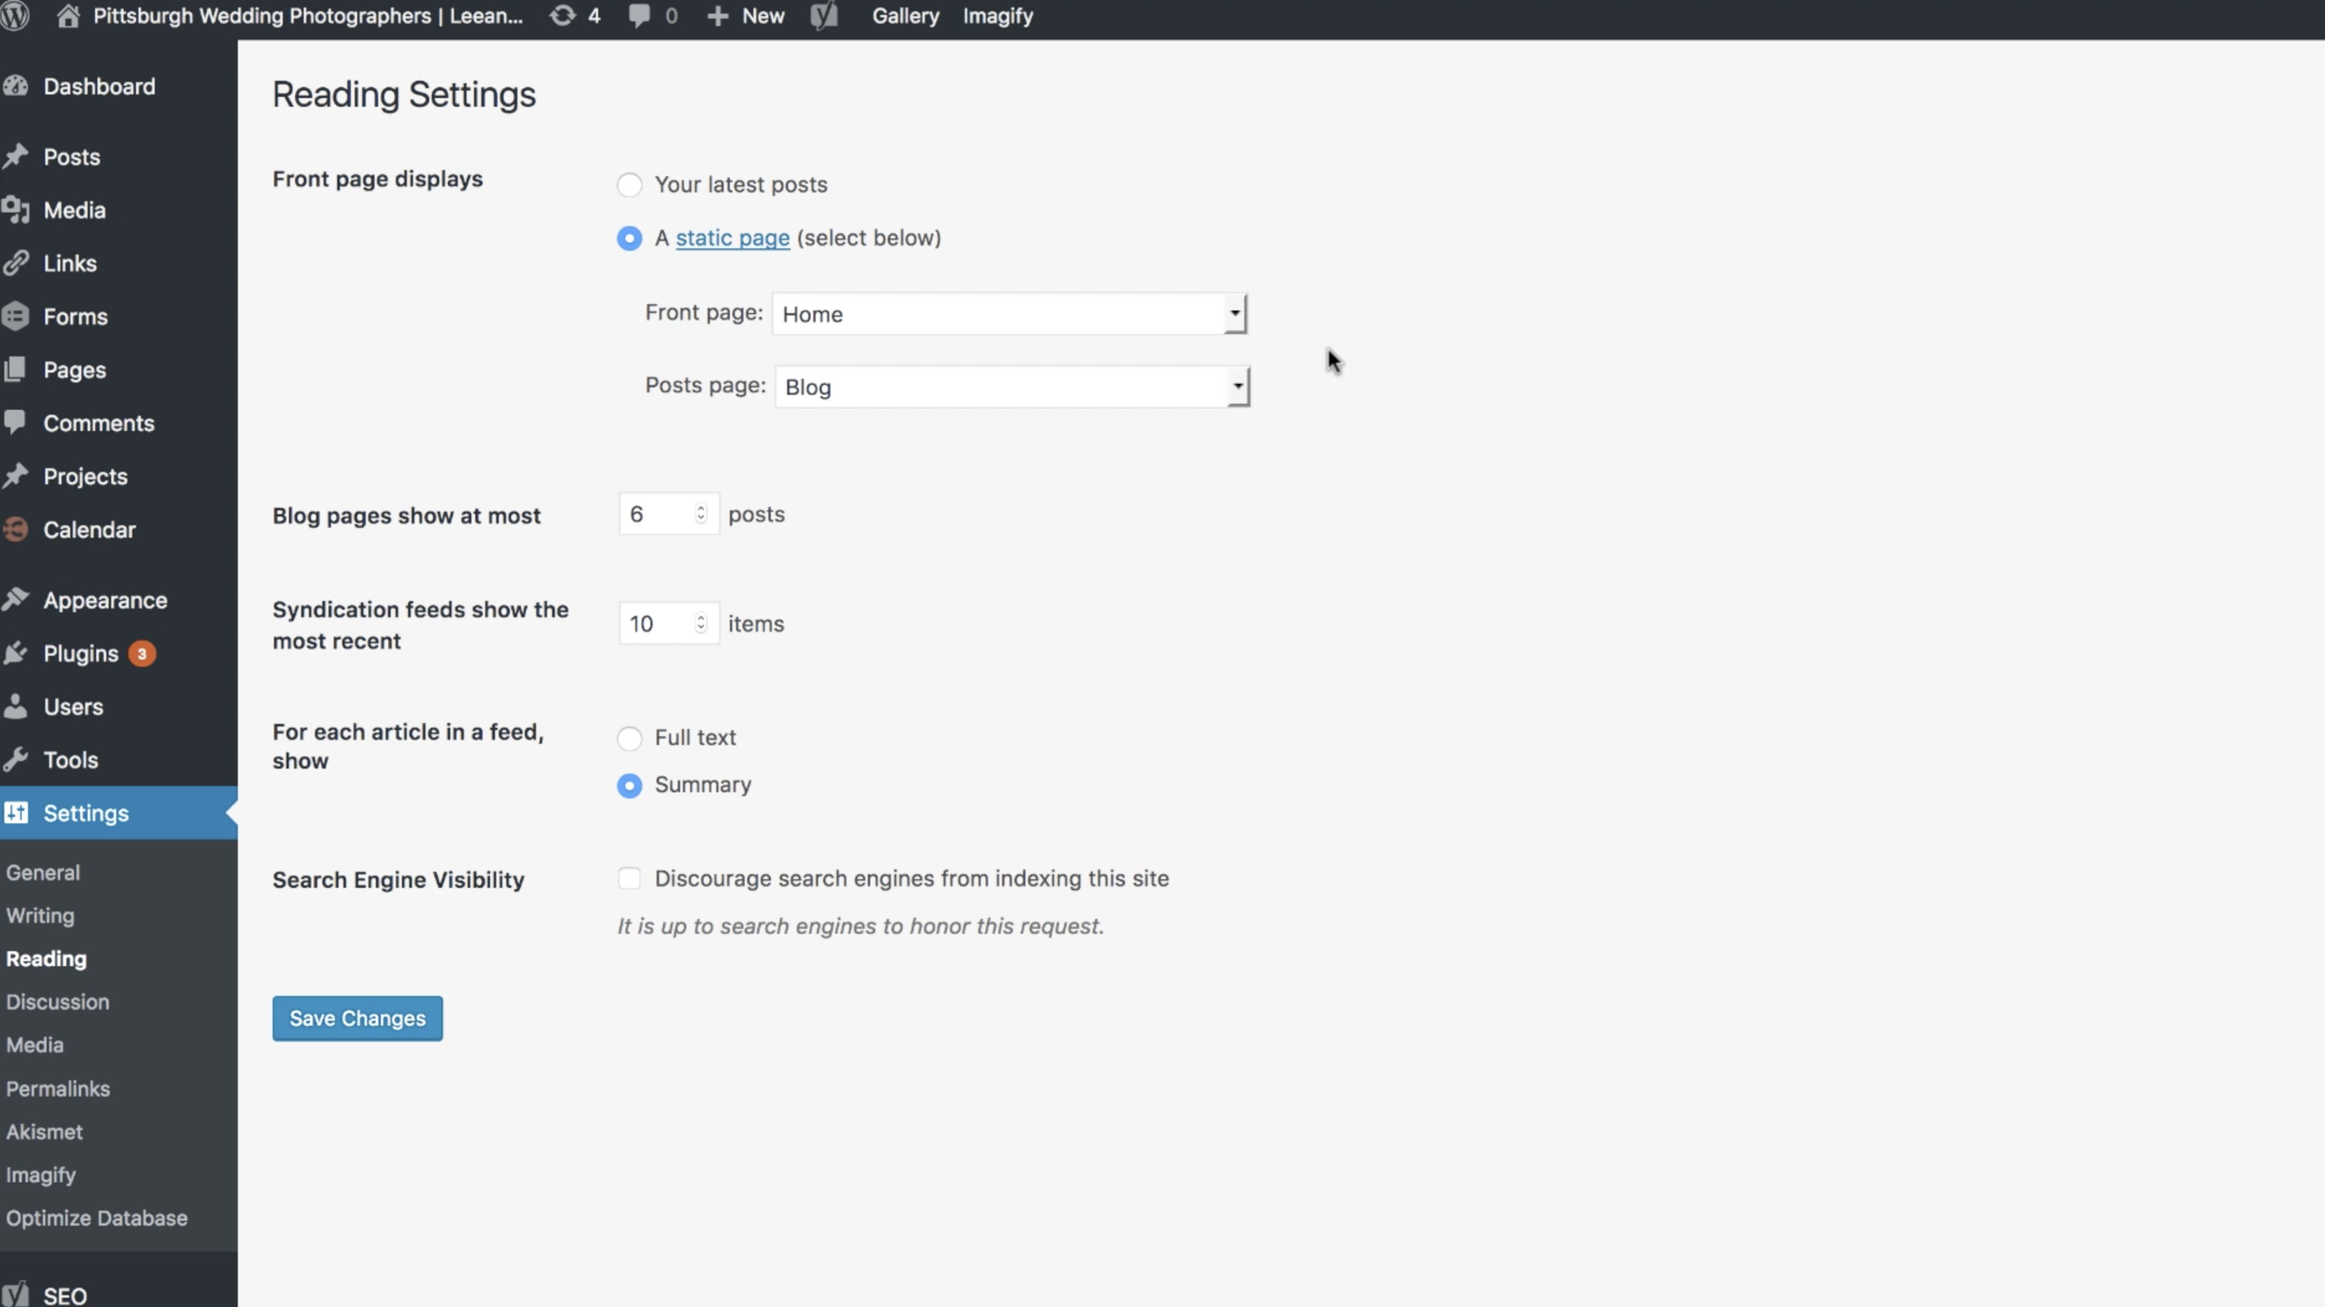
Task: Open Permalinks settings submenu item
Action: point(58,1088)
